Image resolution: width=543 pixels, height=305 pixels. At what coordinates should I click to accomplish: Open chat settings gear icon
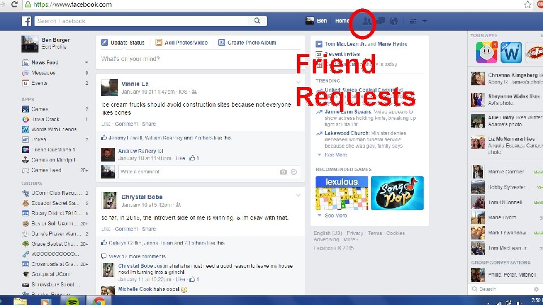[536, 289]
